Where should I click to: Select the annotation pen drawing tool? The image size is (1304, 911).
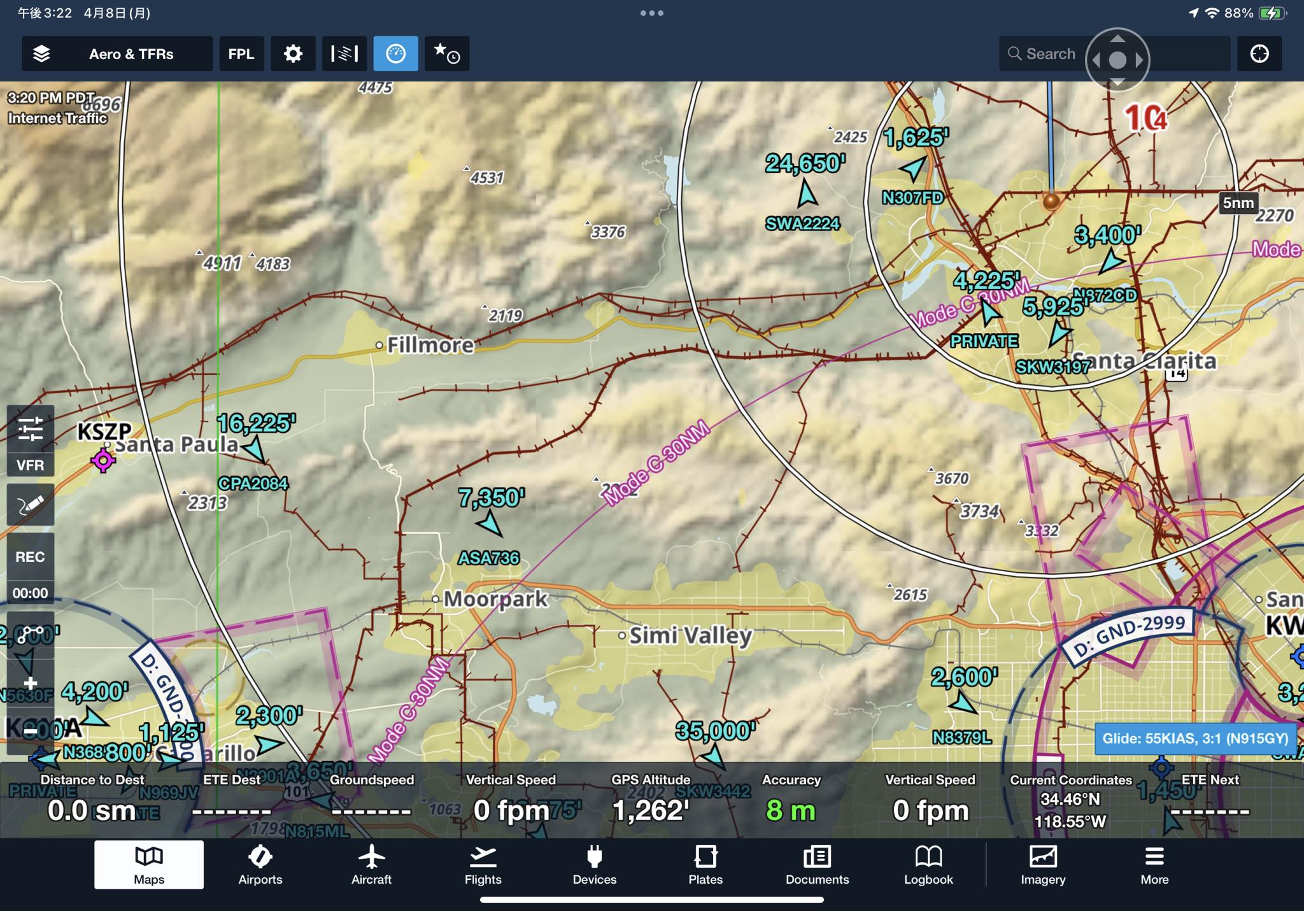click(x=31, y=505)
